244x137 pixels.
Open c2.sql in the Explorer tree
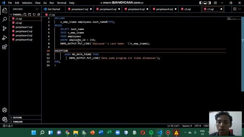pos(26,23)
